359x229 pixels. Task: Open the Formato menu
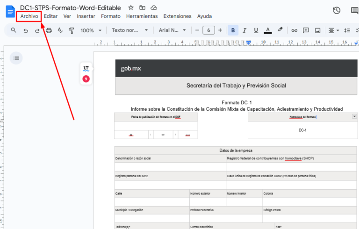111,16
